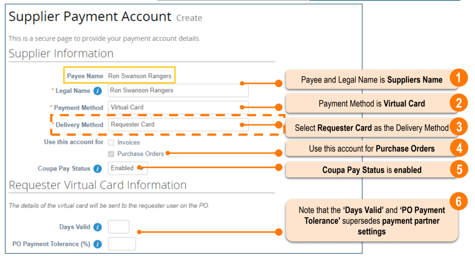Click the Days Valid input box
Viewport: 475px width, 257px height.
119,227
